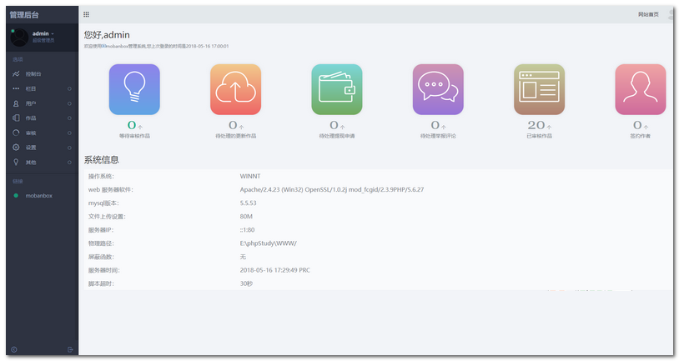Click the 屏蔽函数 label
This screenshot has width=679, height=361.
tap(101, 257)
